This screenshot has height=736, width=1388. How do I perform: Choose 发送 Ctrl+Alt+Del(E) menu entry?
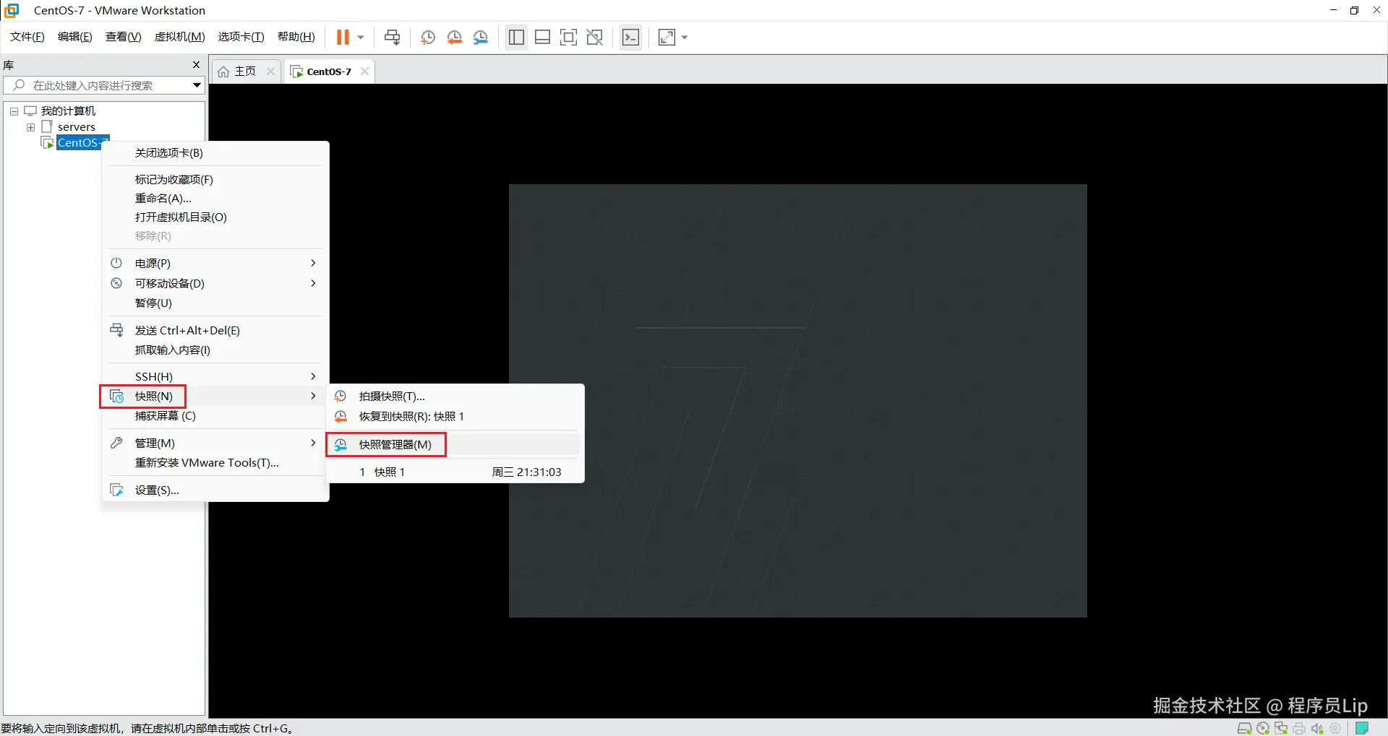tap(215, 330)
